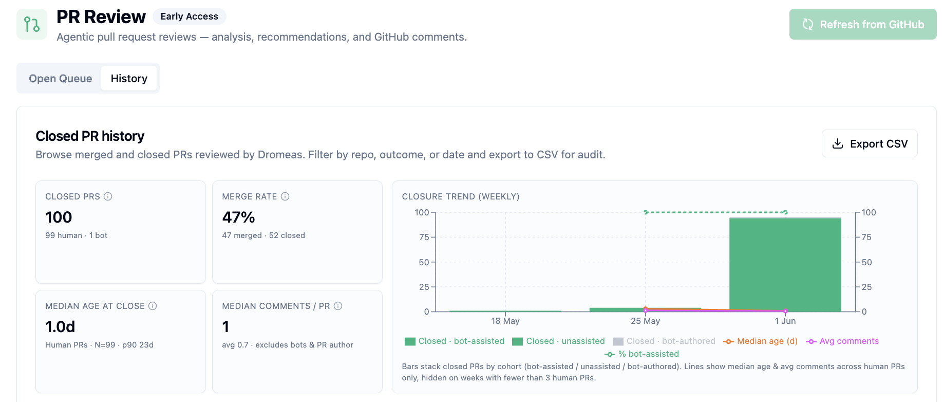Refresh data from GitHub
Image resolution: width=943 pixels, height=402 pixels.
click(863, 24)
